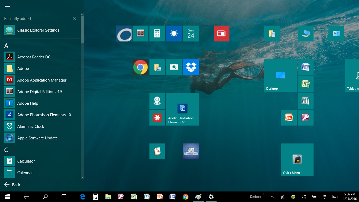Viewport: 359px width, 202px height.
Task: Open the Weather sun tile
Action: click(174, 34)
